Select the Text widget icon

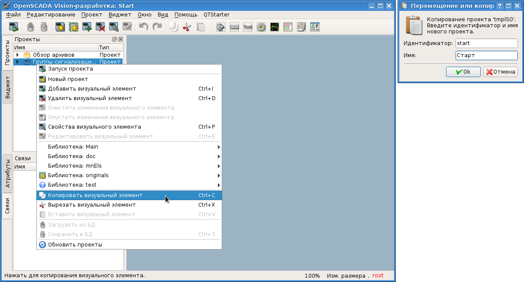click(x=247, y=27)
